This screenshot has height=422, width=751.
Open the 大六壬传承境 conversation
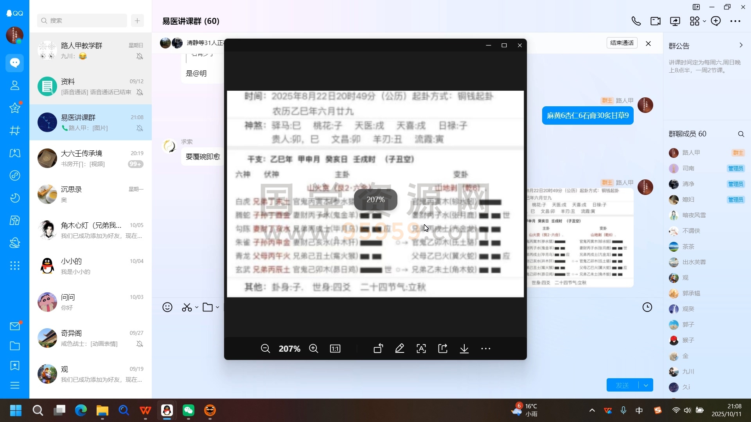[90, 158]
